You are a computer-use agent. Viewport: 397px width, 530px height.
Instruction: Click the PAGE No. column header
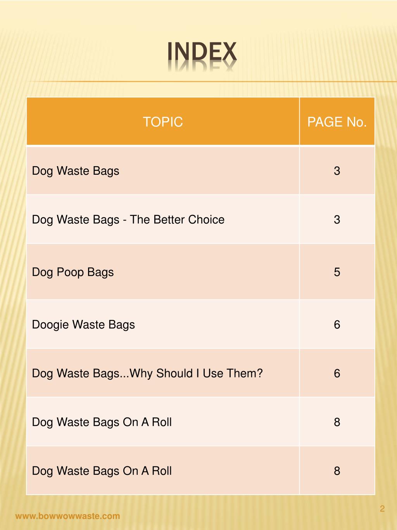point(337,122)
